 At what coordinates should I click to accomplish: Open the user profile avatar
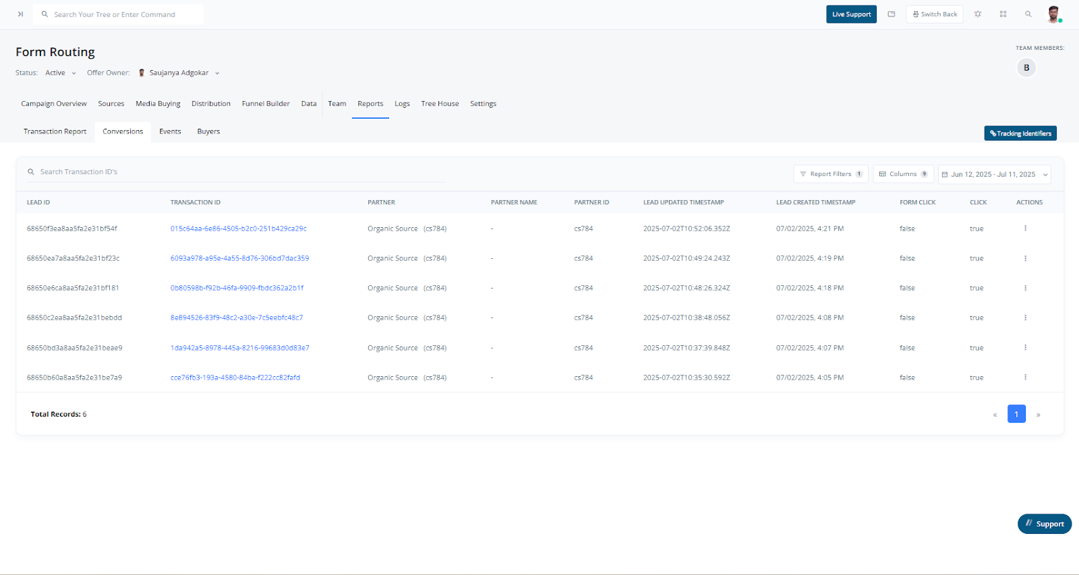click(x=1053, y=14)
